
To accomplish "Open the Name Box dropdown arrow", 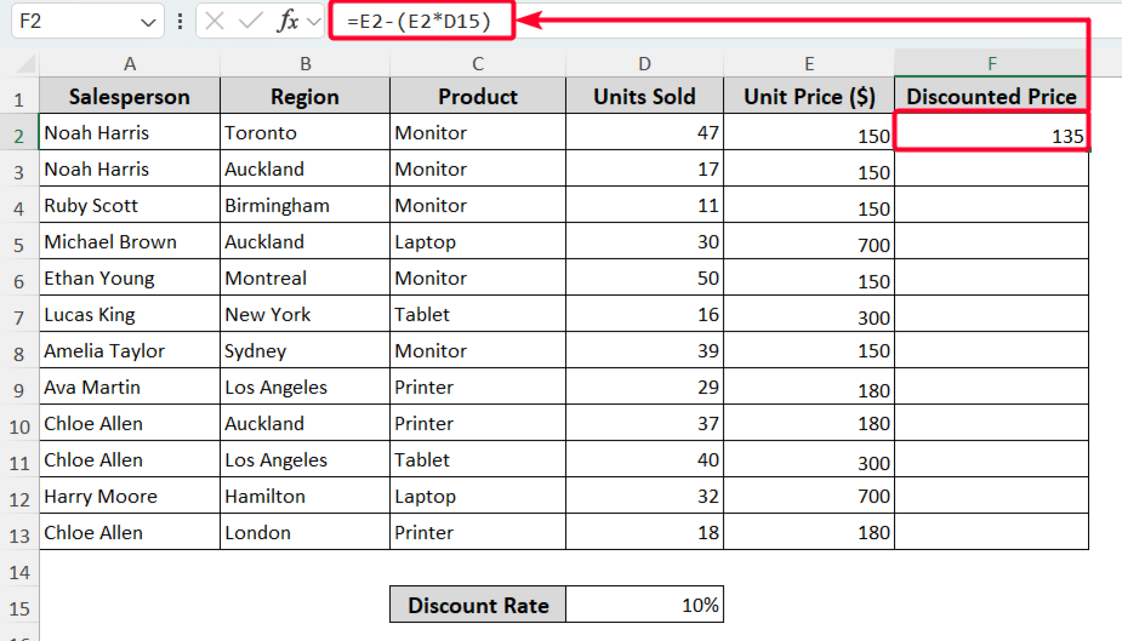I will coord(149,21).
